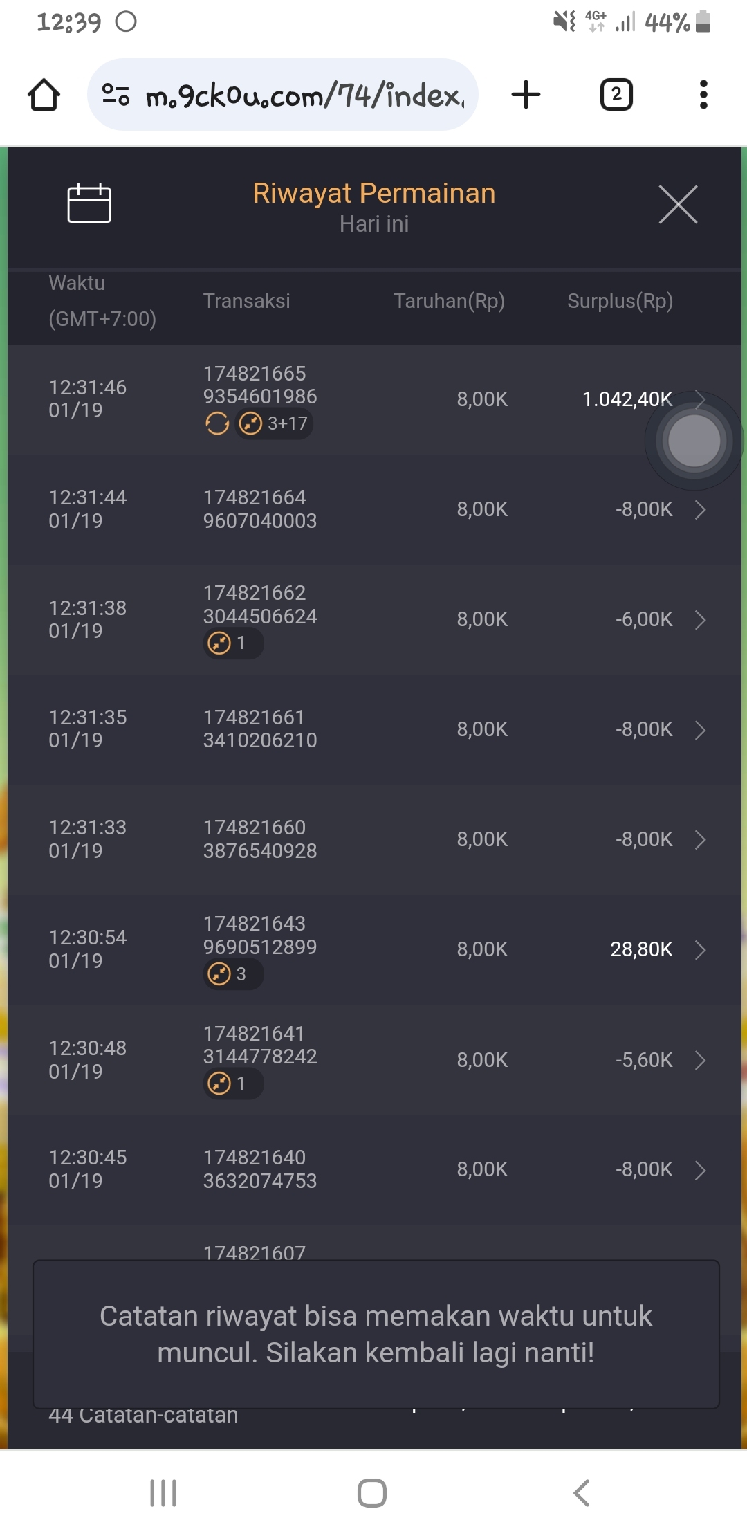This screenshot has width=747, height=1536.
Task: Tap the browser home icon
Action: click(x=44, y=95)
